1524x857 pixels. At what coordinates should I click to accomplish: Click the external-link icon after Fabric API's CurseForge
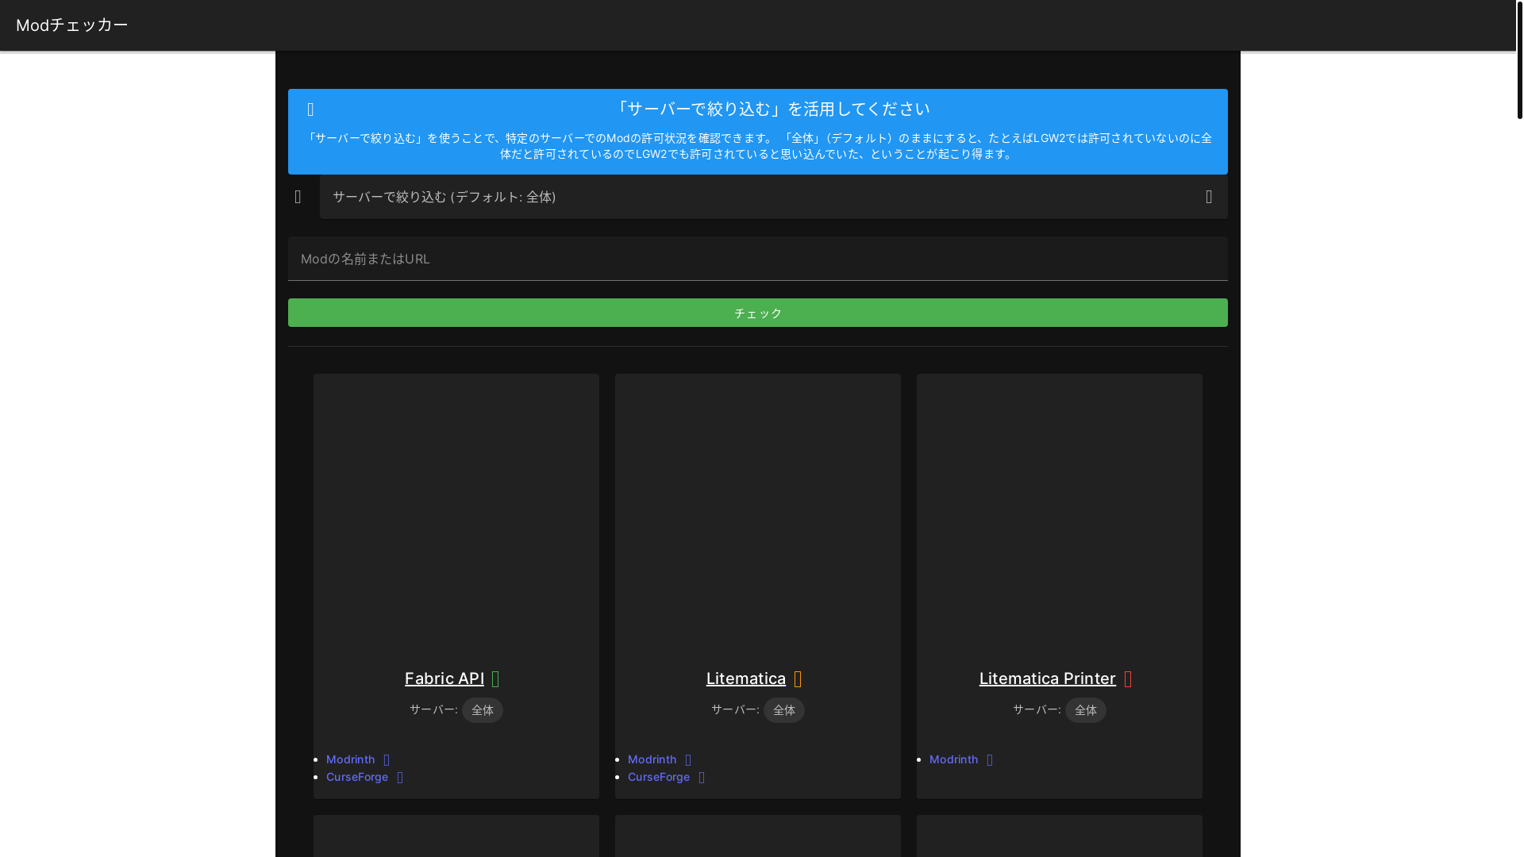click(x=400, y=778)
